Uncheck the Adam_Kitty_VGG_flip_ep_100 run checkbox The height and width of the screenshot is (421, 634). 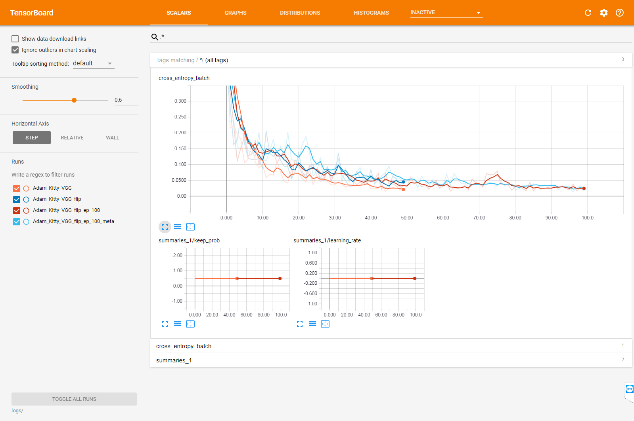[x=17, y=211]
